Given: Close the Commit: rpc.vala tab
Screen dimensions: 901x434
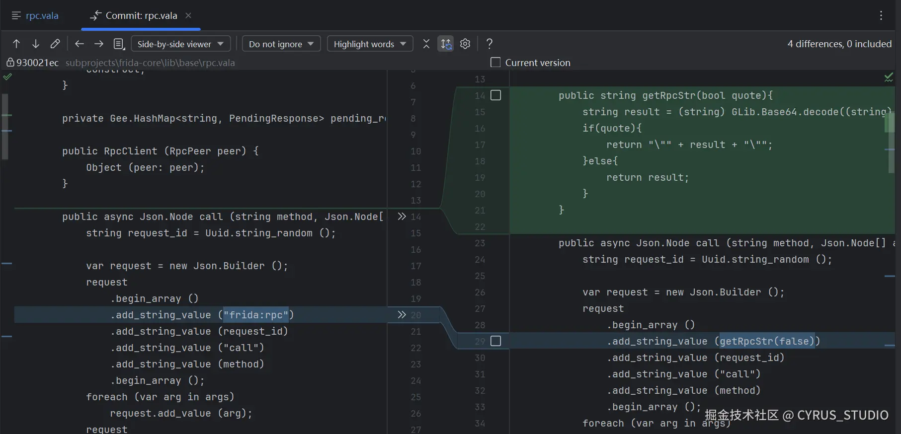Looking at the screenshot, I should [188, 15].
